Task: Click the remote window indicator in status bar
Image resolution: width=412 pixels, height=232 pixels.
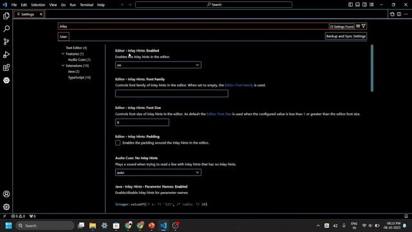Action: [5, 216]
